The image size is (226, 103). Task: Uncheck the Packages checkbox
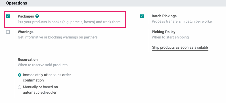click(8, 16)
